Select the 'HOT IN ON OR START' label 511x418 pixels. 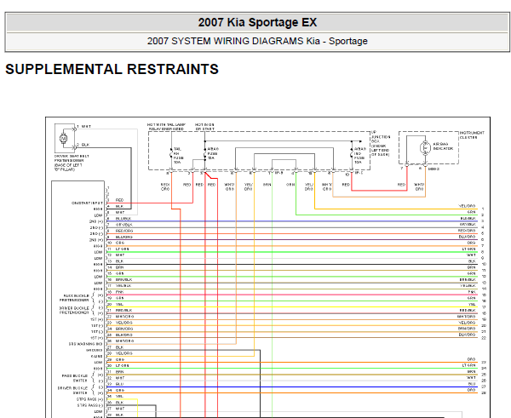(x=204, y=127)
